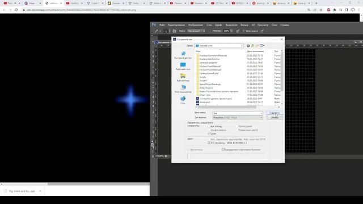Click the Отмена button

[x=275, y=118]
